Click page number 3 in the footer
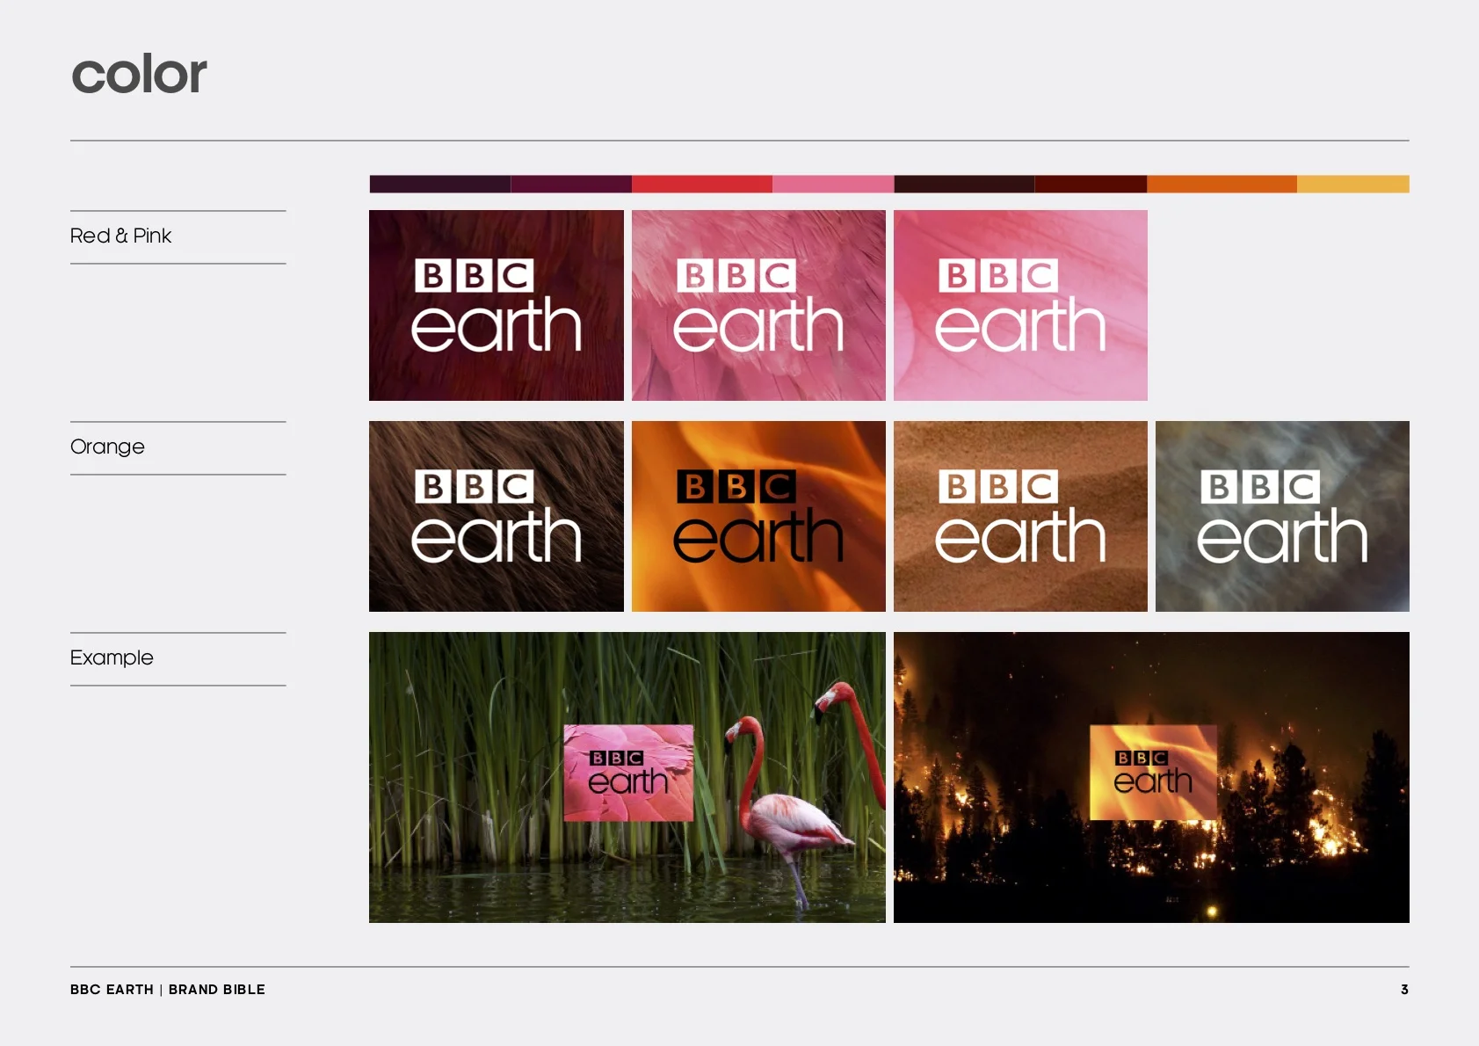This screenshot has width=1479, height=1046. point(1403,989)
